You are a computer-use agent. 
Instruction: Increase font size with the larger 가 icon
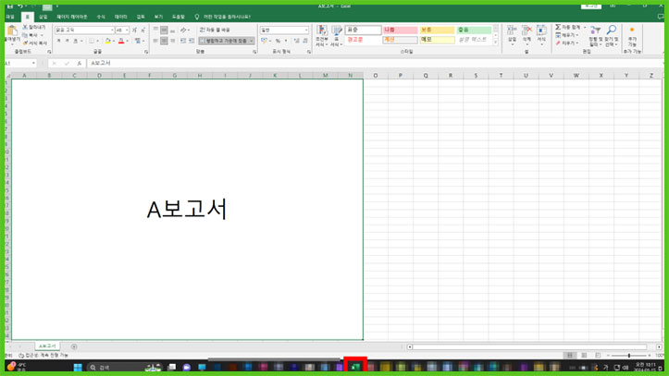[x=134, y=30]
